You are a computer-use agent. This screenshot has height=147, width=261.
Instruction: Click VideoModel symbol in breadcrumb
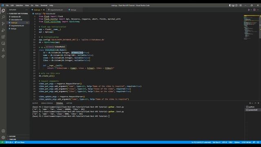click(x=49, y=13)
